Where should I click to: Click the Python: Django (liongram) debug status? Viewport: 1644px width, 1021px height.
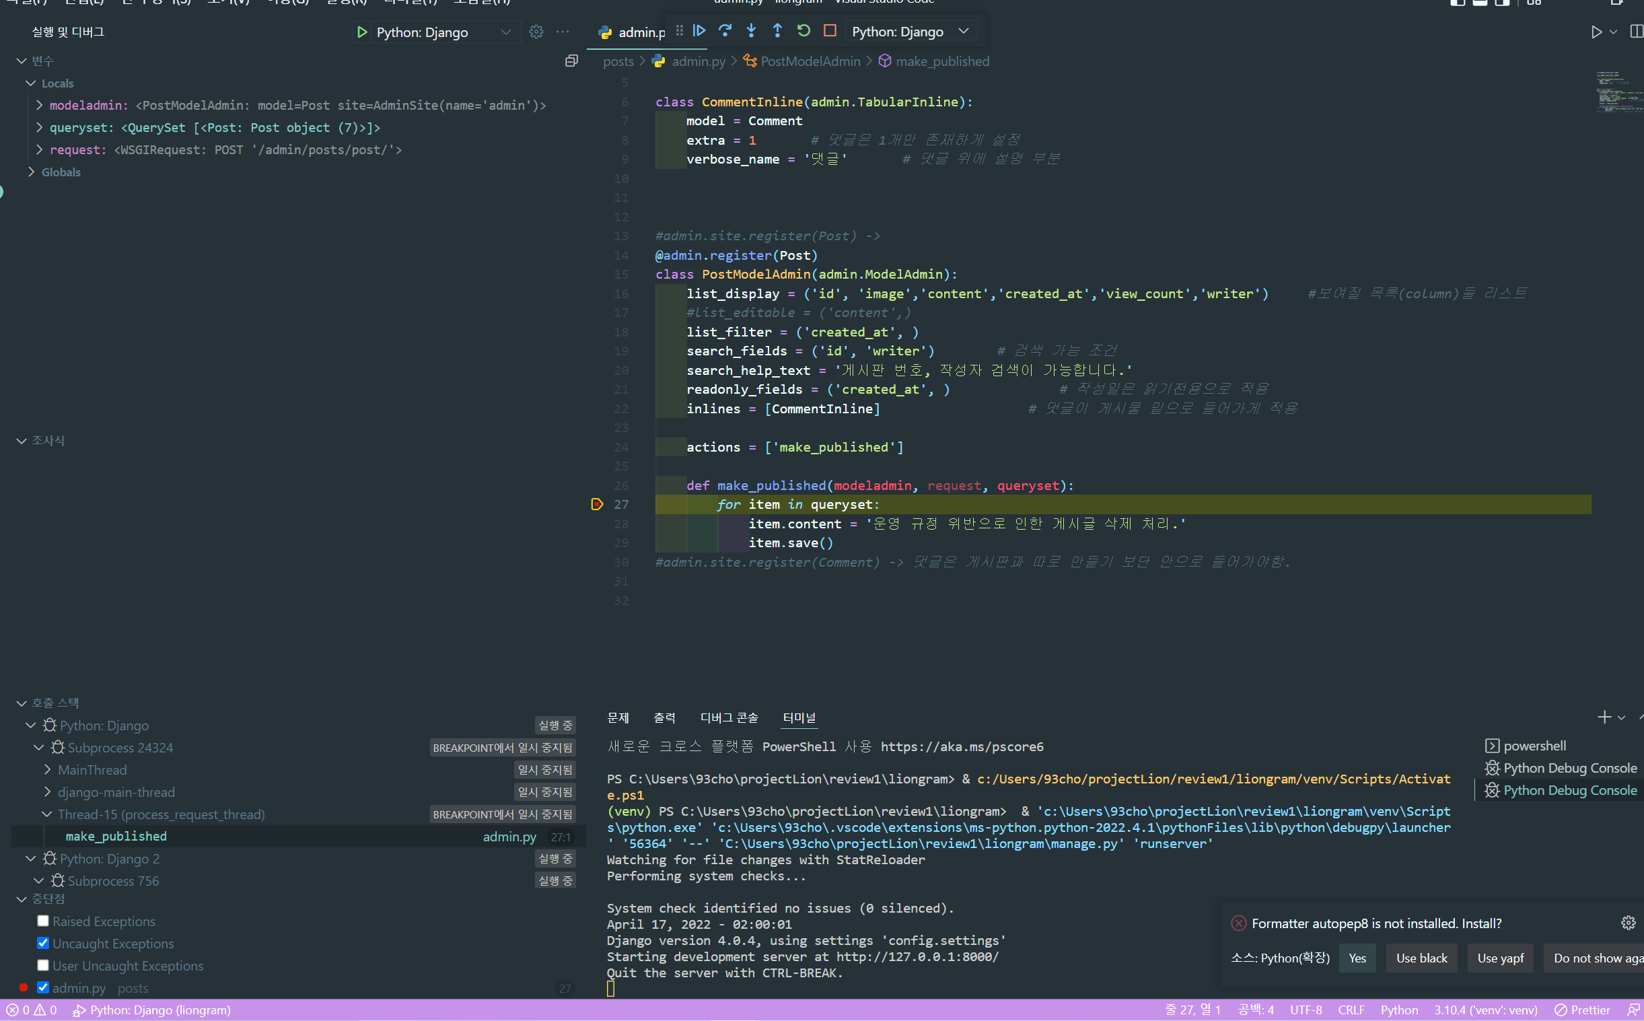click(152, 1010)
